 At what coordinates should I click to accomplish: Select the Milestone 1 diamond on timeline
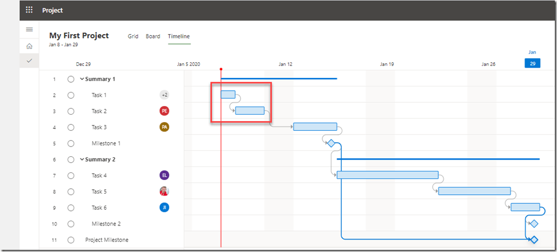coord(331,143)
